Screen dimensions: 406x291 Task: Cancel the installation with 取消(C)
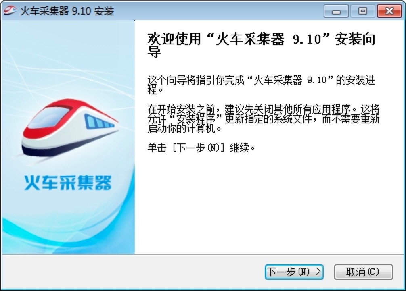363,272
